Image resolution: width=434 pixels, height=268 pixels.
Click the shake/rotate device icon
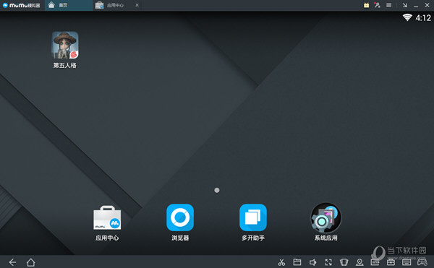click(344, 262)
